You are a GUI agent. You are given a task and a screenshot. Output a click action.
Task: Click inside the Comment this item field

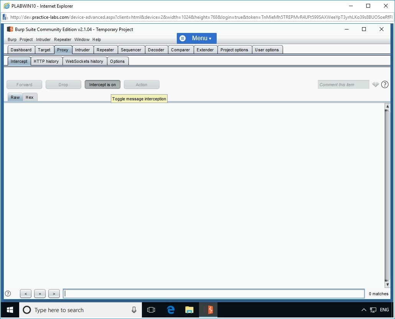343,84
